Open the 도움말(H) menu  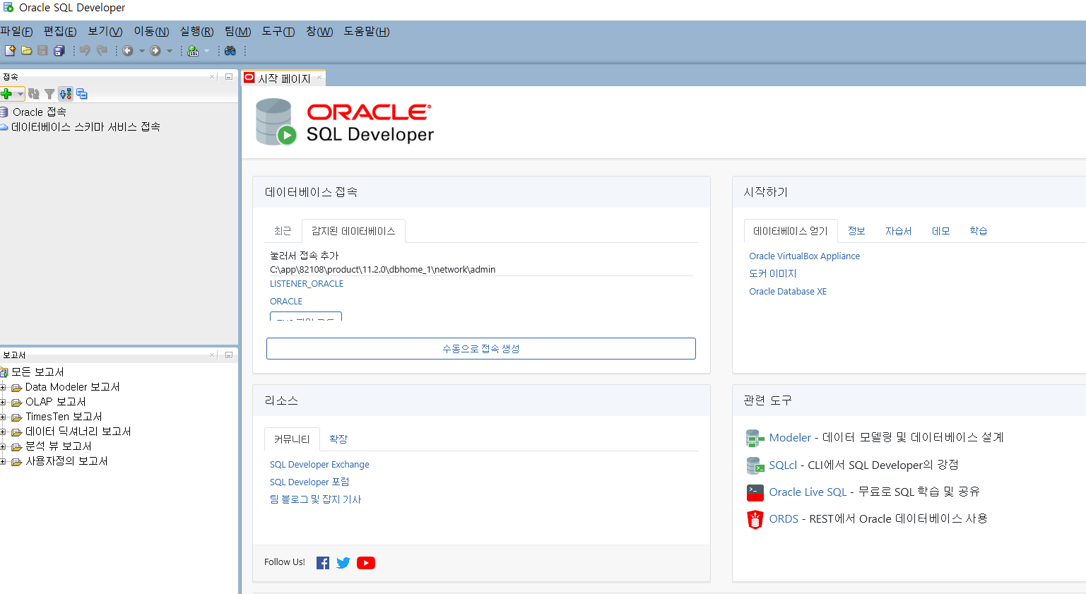[x=367, y=31]
